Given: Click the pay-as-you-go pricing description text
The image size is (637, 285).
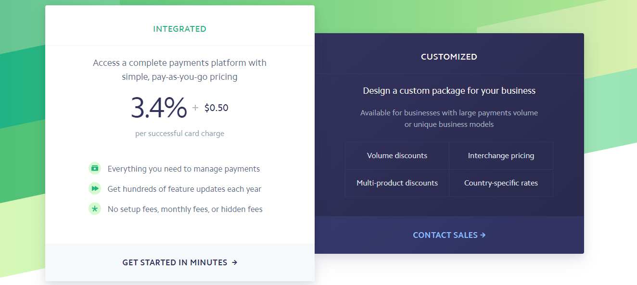Looking at the screenshot, I should coord(179,70).
